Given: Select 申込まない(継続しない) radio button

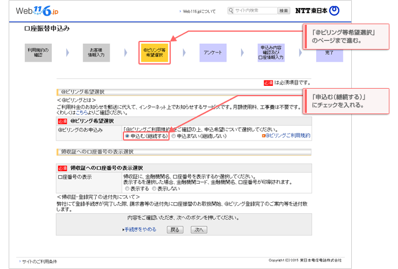Looking at the screenshot, I should 174,137.
